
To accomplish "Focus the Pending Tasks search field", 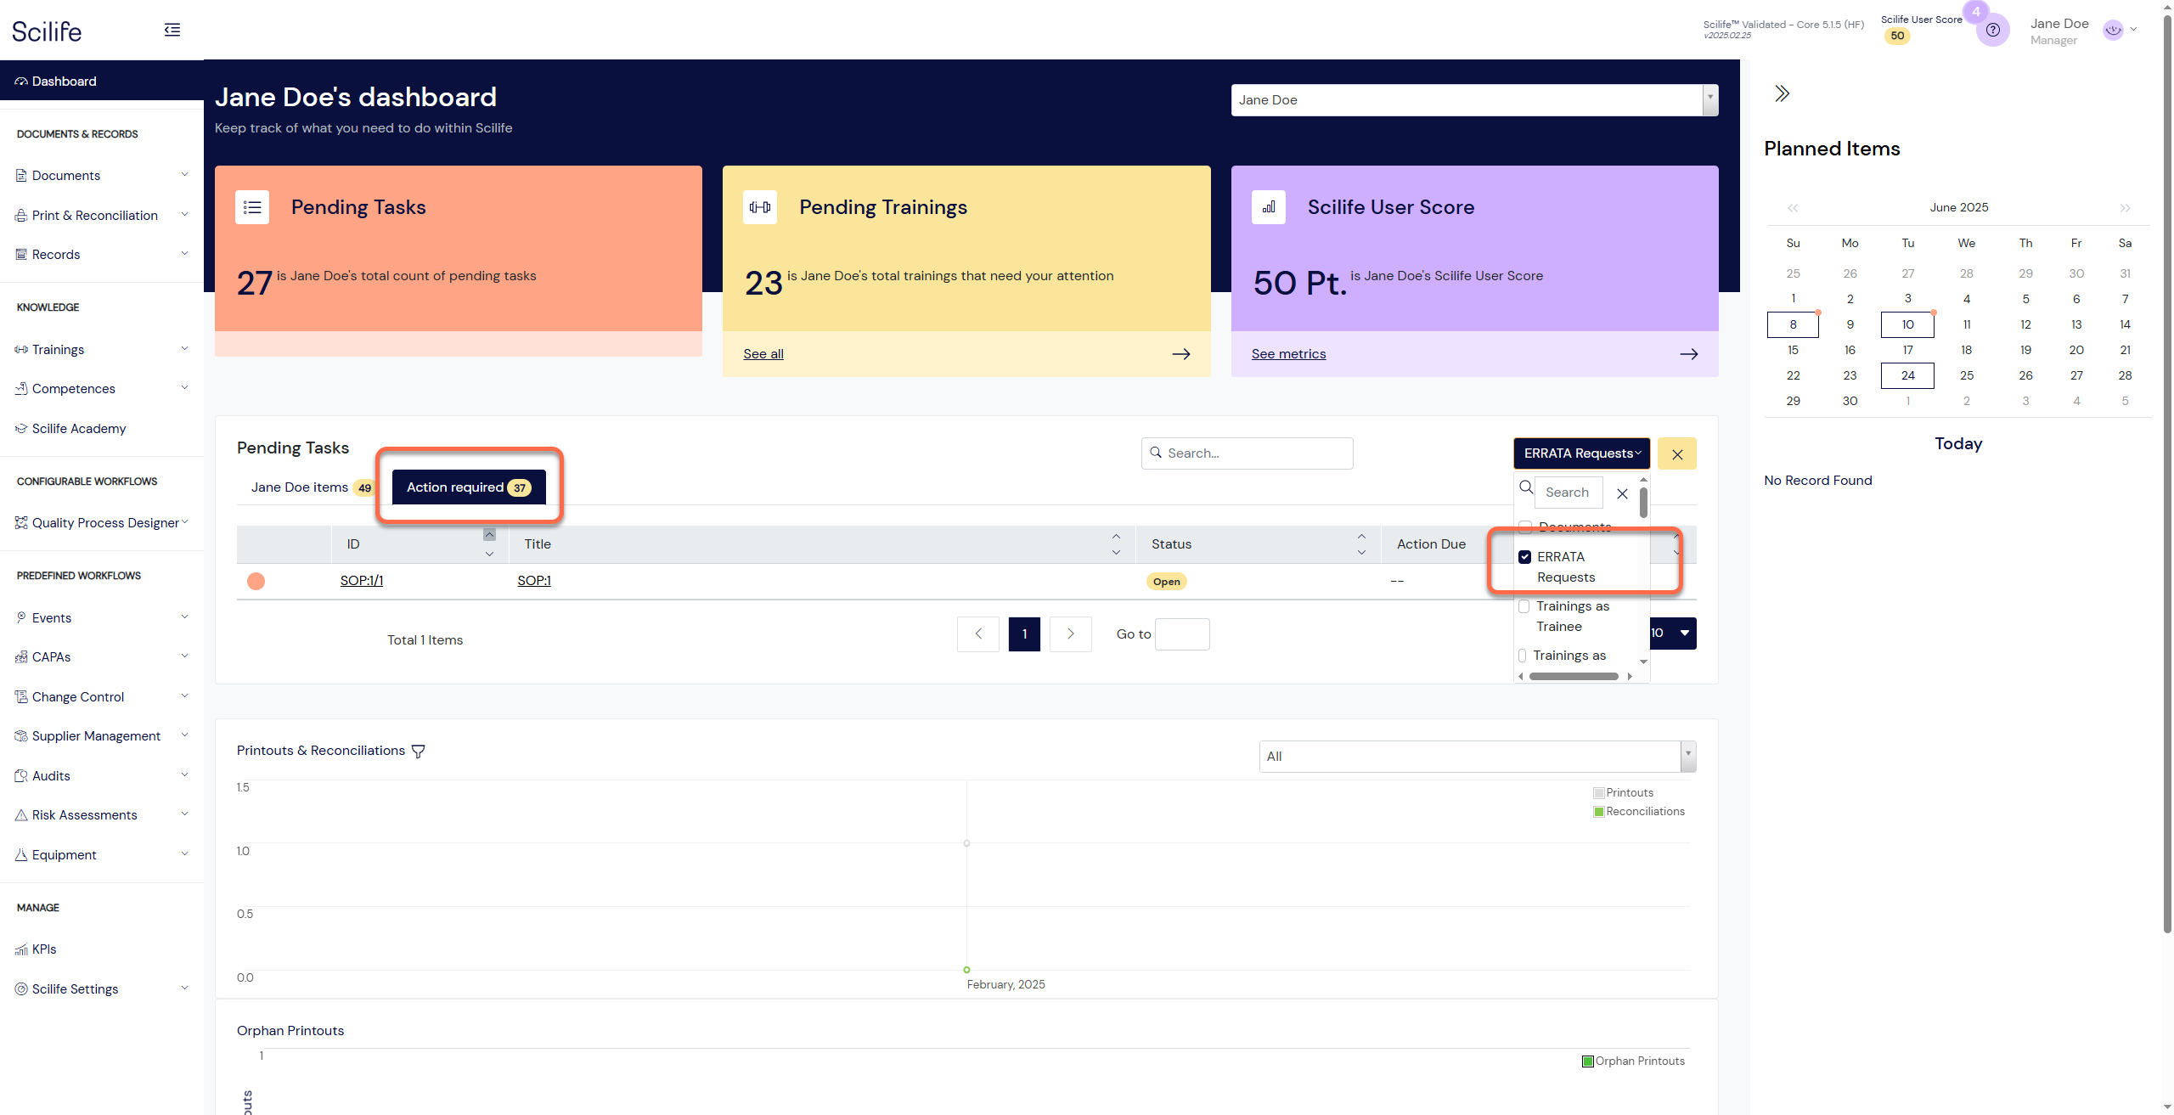I will click(x=1247, y=453).
